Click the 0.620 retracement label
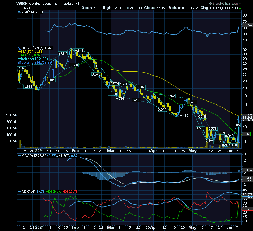The image size is (253, 231). coord(74,65)
